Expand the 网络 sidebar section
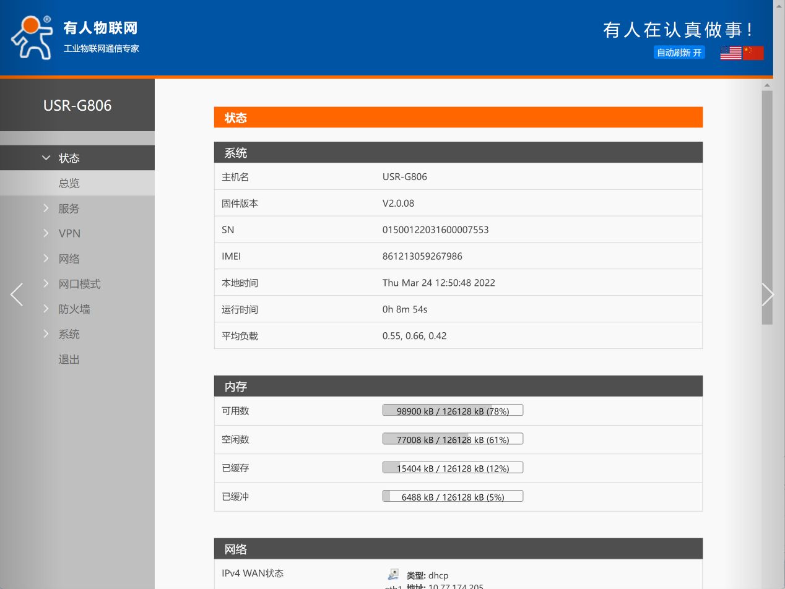Screen dimensions: 785x589 [x=69, y=259]
